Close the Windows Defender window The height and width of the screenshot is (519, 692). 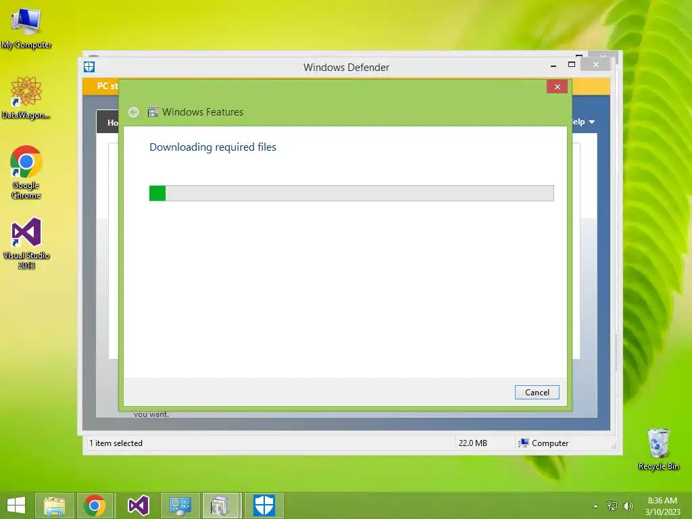pyautogui.click(x=596, y=64)
